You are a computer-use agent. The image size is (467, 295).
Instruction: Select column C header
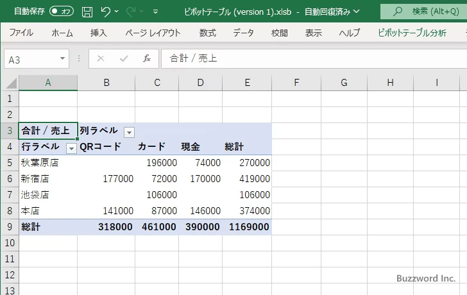157,83
